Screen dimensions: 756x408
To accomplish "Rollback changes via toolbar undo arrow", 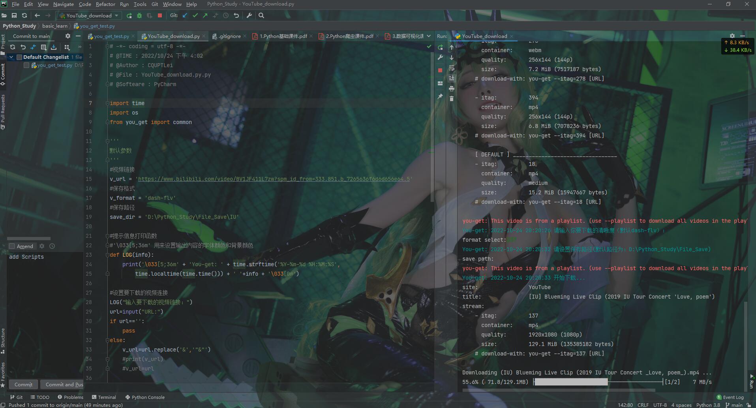I will 236,15.
